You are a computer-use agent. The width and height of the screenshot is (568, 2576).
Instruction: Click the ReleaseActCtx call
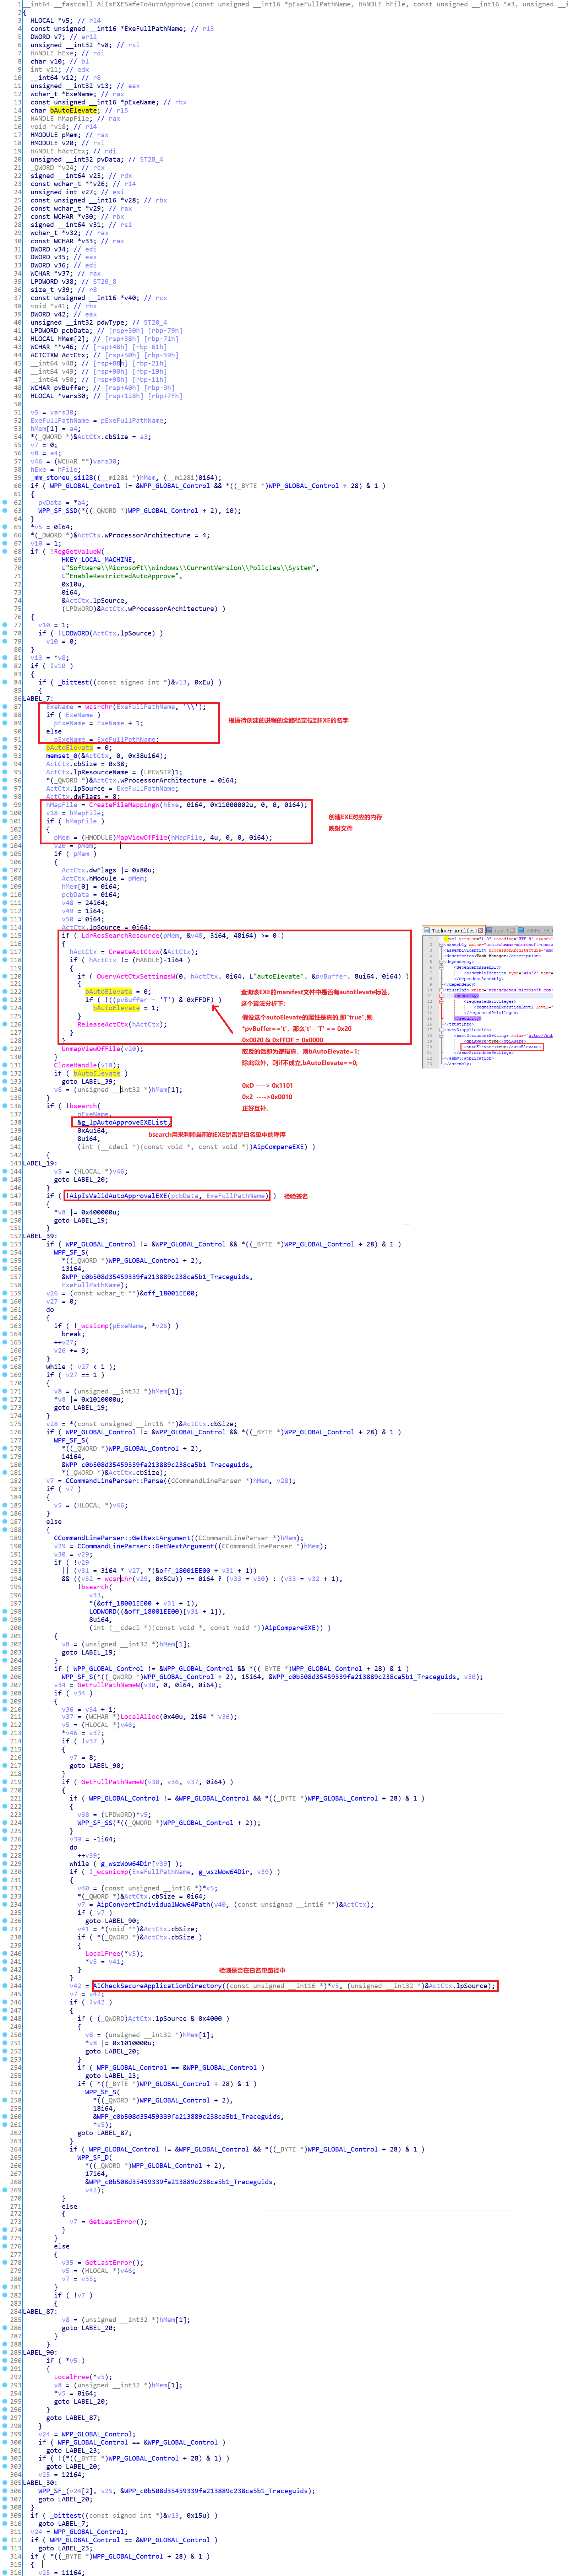click(103, 1024)
